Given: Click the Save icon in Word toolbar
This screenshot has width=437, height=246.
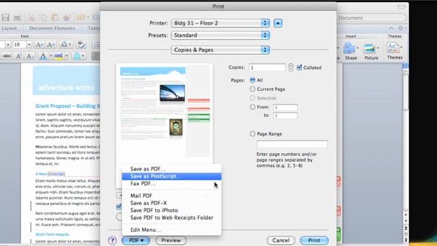Looking at the screenshot, I should click(5, 17).
